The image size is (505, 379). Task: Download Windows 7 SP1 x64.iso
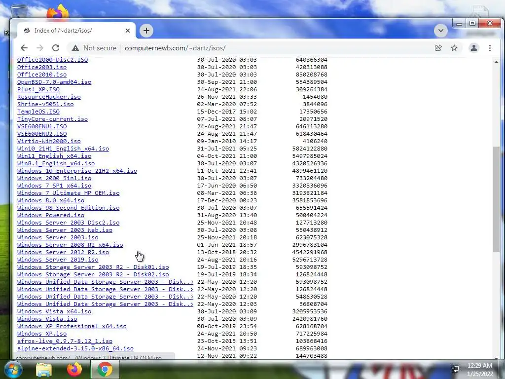[x=54, y=186]
